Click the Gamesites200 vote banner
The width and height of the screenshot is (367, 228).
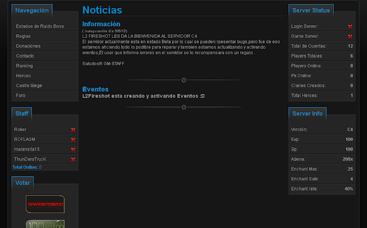point(45,204)
